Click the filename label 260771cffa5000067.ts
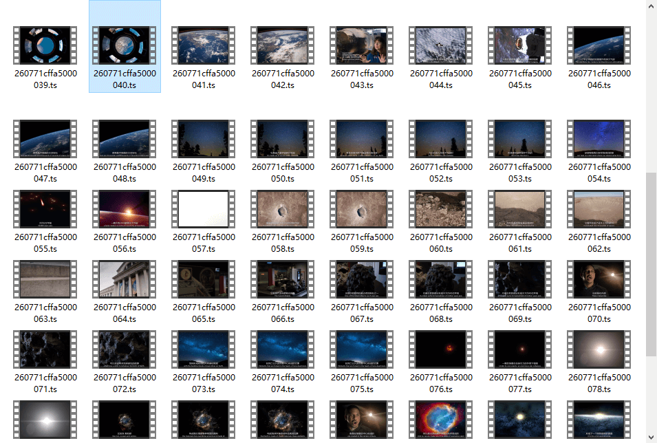The width and height of the screenshot is (657, 443). point(362,313)
